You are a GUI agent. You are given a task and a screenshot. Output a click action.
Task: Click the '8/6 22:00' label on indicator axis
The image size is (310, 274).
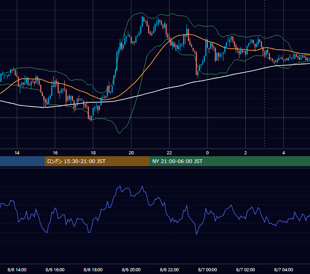point(169,269)
